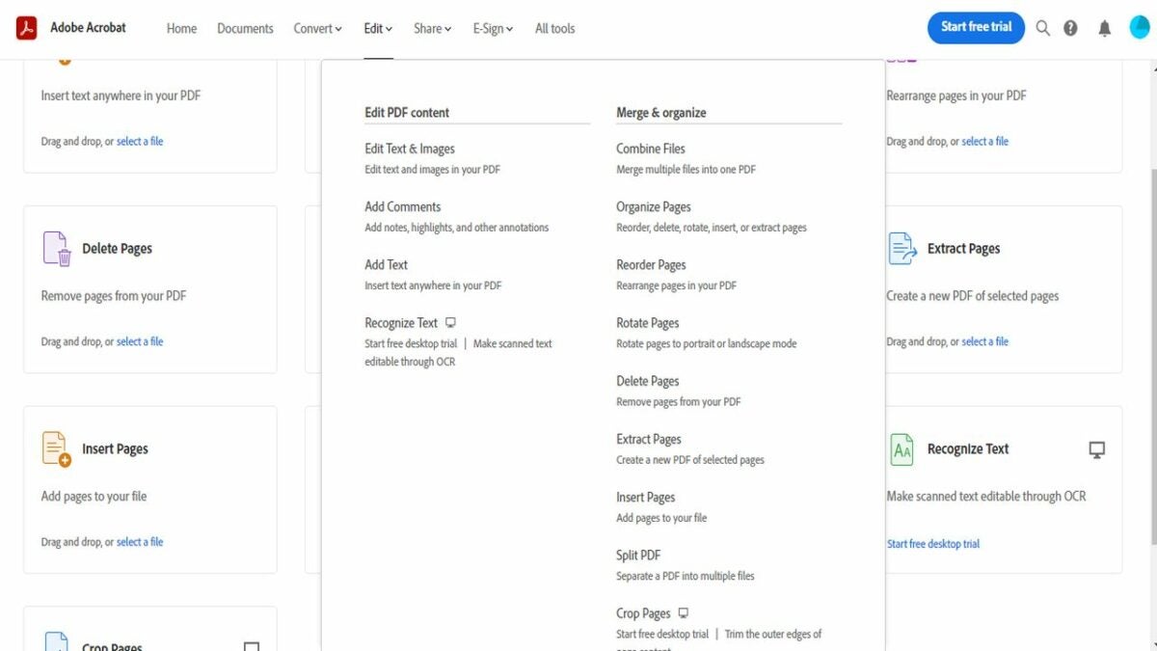The width and height of the screenshot is (1157, 651).
Task: Expand the E-Sign dropdown menu
Action: (493, 28)
